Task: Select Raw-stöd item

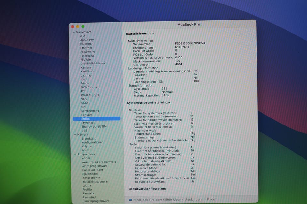Action: [89, 197]
